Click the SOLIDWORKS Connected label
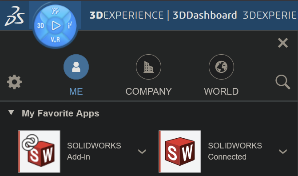Image resolution: width=298 pixels, height=176 pixels. coord(235,151)
